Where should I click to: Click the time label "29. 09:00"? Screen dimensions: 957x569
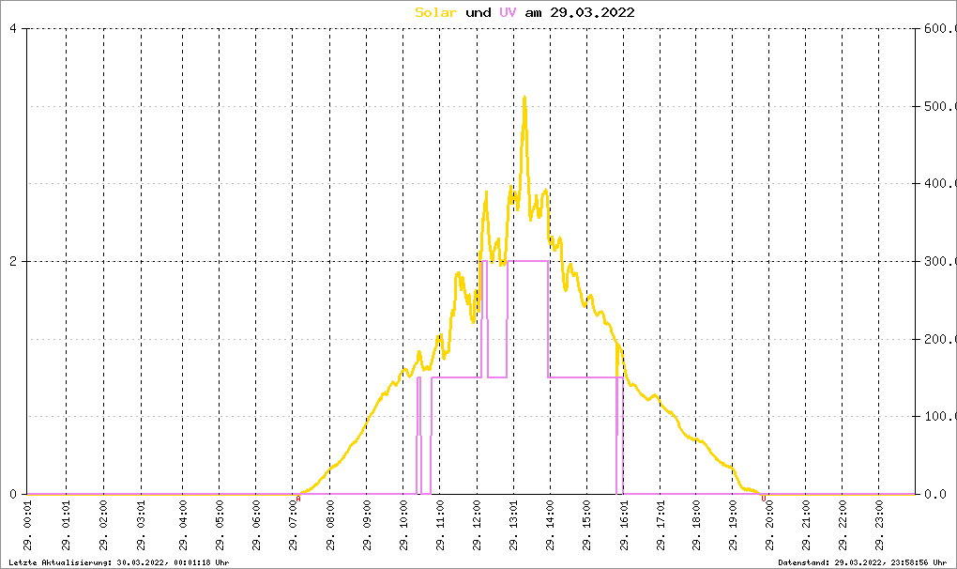tap(367, 526)
